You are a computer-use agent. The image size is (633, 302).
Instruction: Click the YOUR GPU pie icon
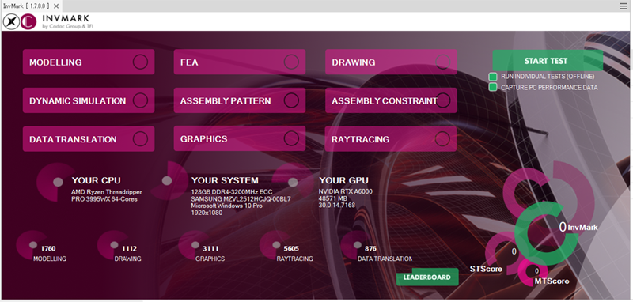point(293,183)
